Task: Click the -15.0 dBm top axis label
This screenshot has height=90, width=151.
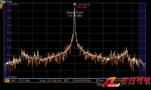Action: click(12, 4)
